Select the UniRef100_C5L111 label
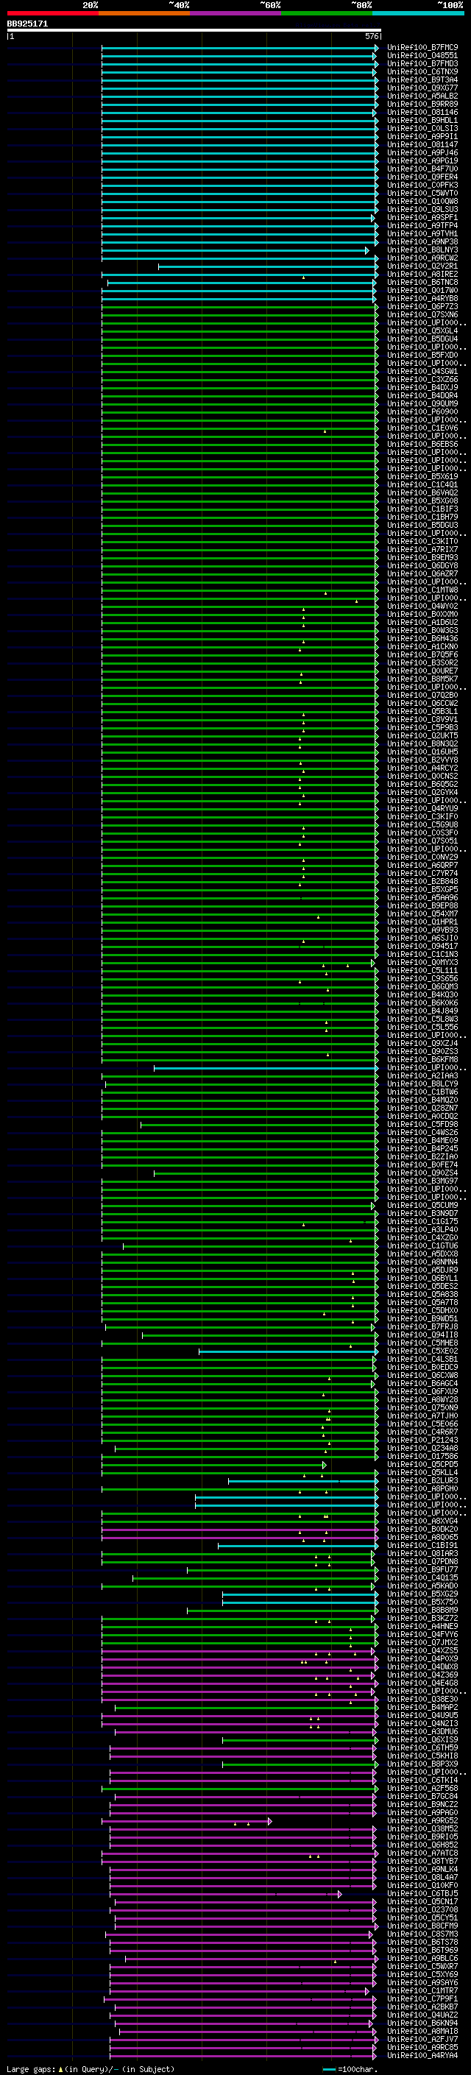 click(422, 971)
